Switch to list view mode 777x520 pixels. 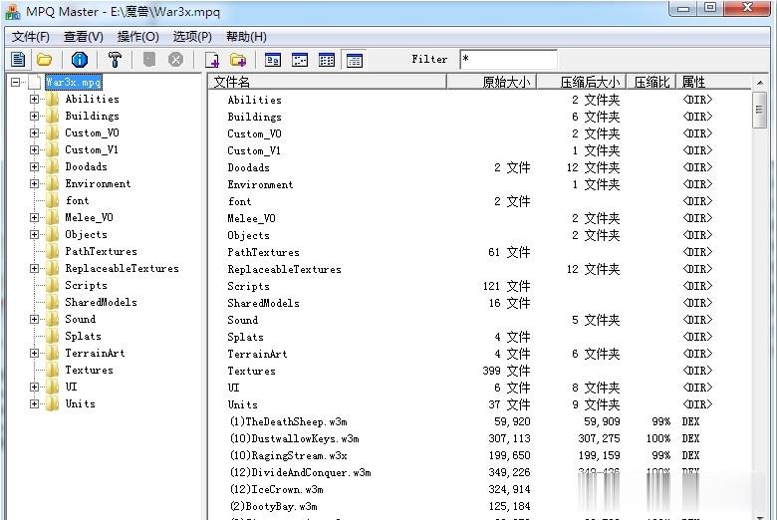click(327, 60)
